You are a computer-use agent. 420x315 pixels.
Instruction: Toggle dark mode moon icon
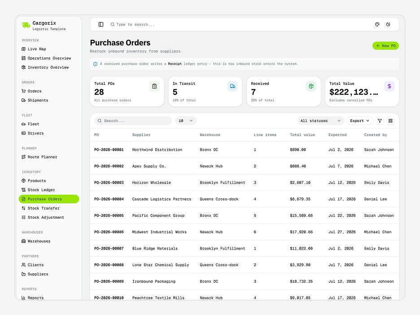[388, 24]
